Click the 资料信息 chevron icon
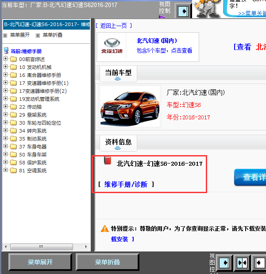Viewport: 266px width, 274px height. point(118,148)
